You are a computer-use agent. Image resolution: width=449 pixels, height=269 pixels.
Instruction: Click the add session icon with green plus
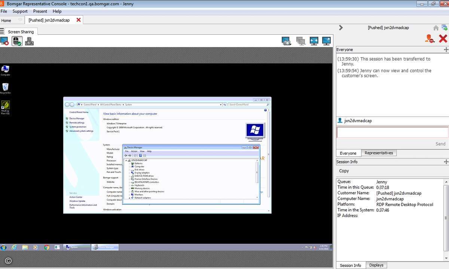[x=445, y=28]
